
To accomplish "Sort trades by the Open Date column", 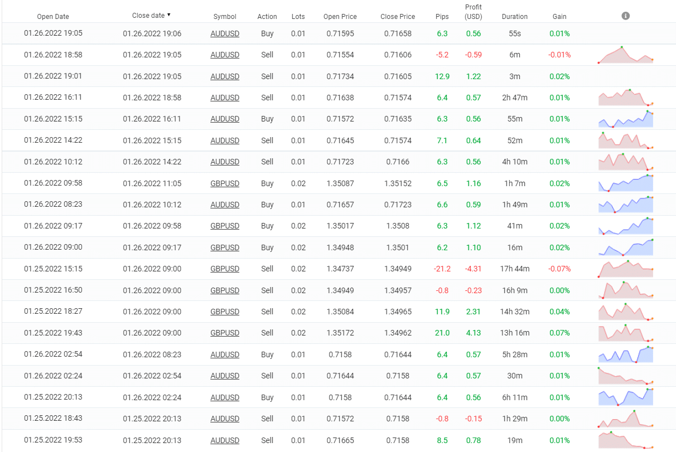I will [53, 16].
